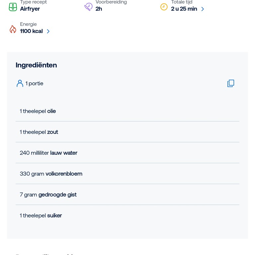255x255 pixels.
Task: Click the 1100 kcal energy value
Action: point(31,31)
